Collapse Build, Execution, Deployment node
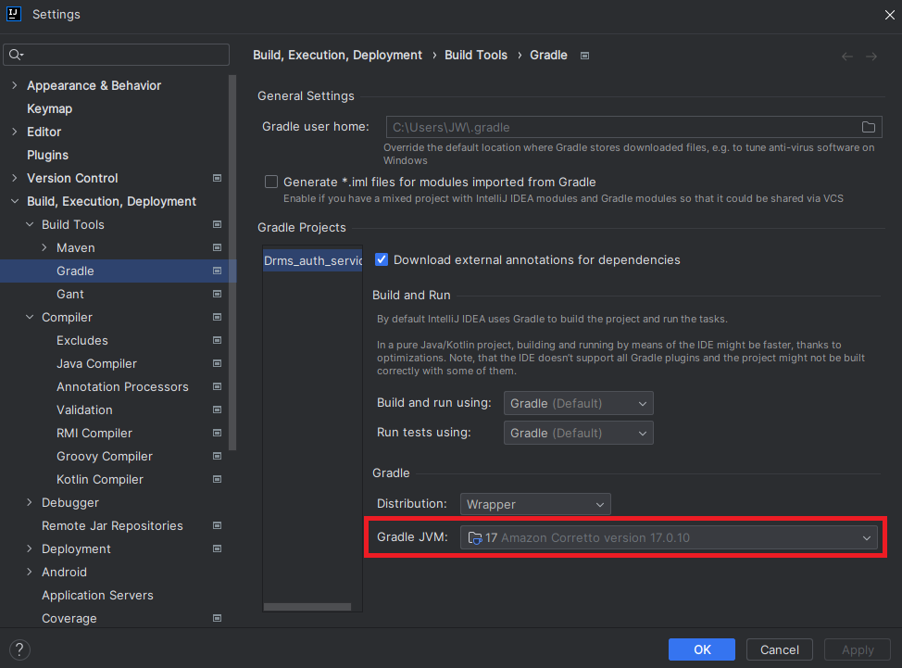Viewport: 902px width, 668px height. click(15, 201)
